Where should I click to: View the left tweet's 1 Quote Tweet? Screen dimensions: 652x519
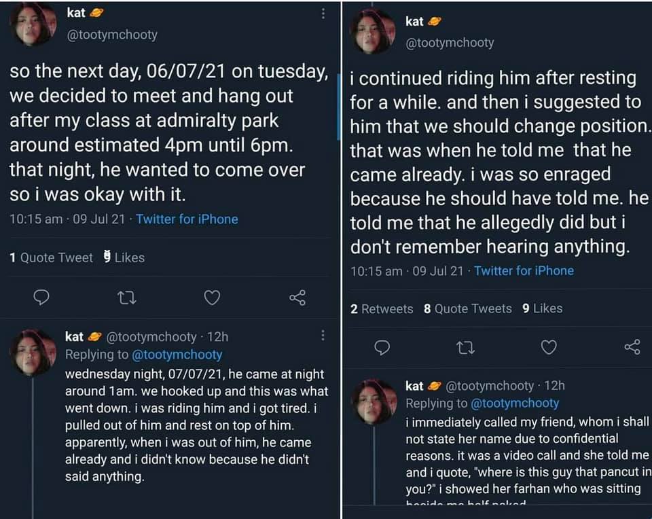51,257
